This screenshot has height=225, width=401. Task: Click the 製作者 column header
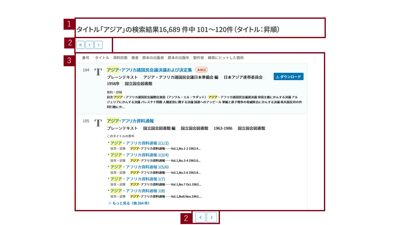click(198, 58)
